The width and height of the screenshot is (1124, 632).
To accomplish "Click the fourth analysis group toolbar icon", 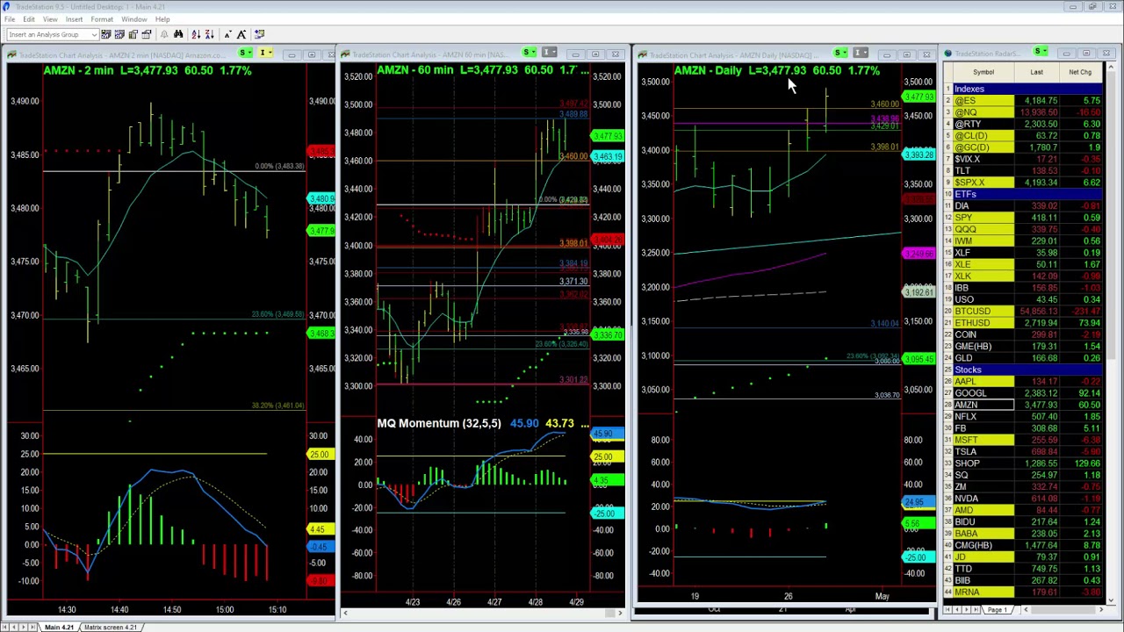I will [147, 34].
